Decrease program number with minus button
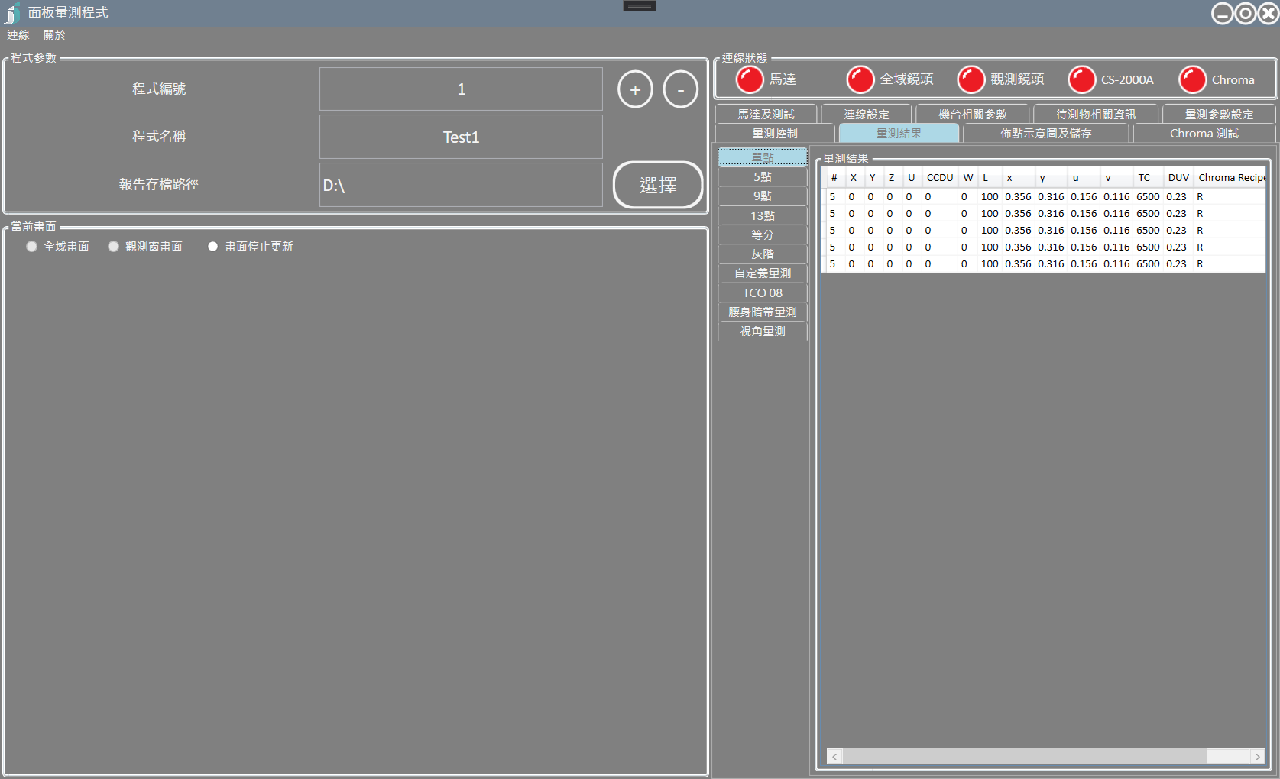The height and width of the screenshot is (779, 1280). pyautogui.click(x=680, y=89)
